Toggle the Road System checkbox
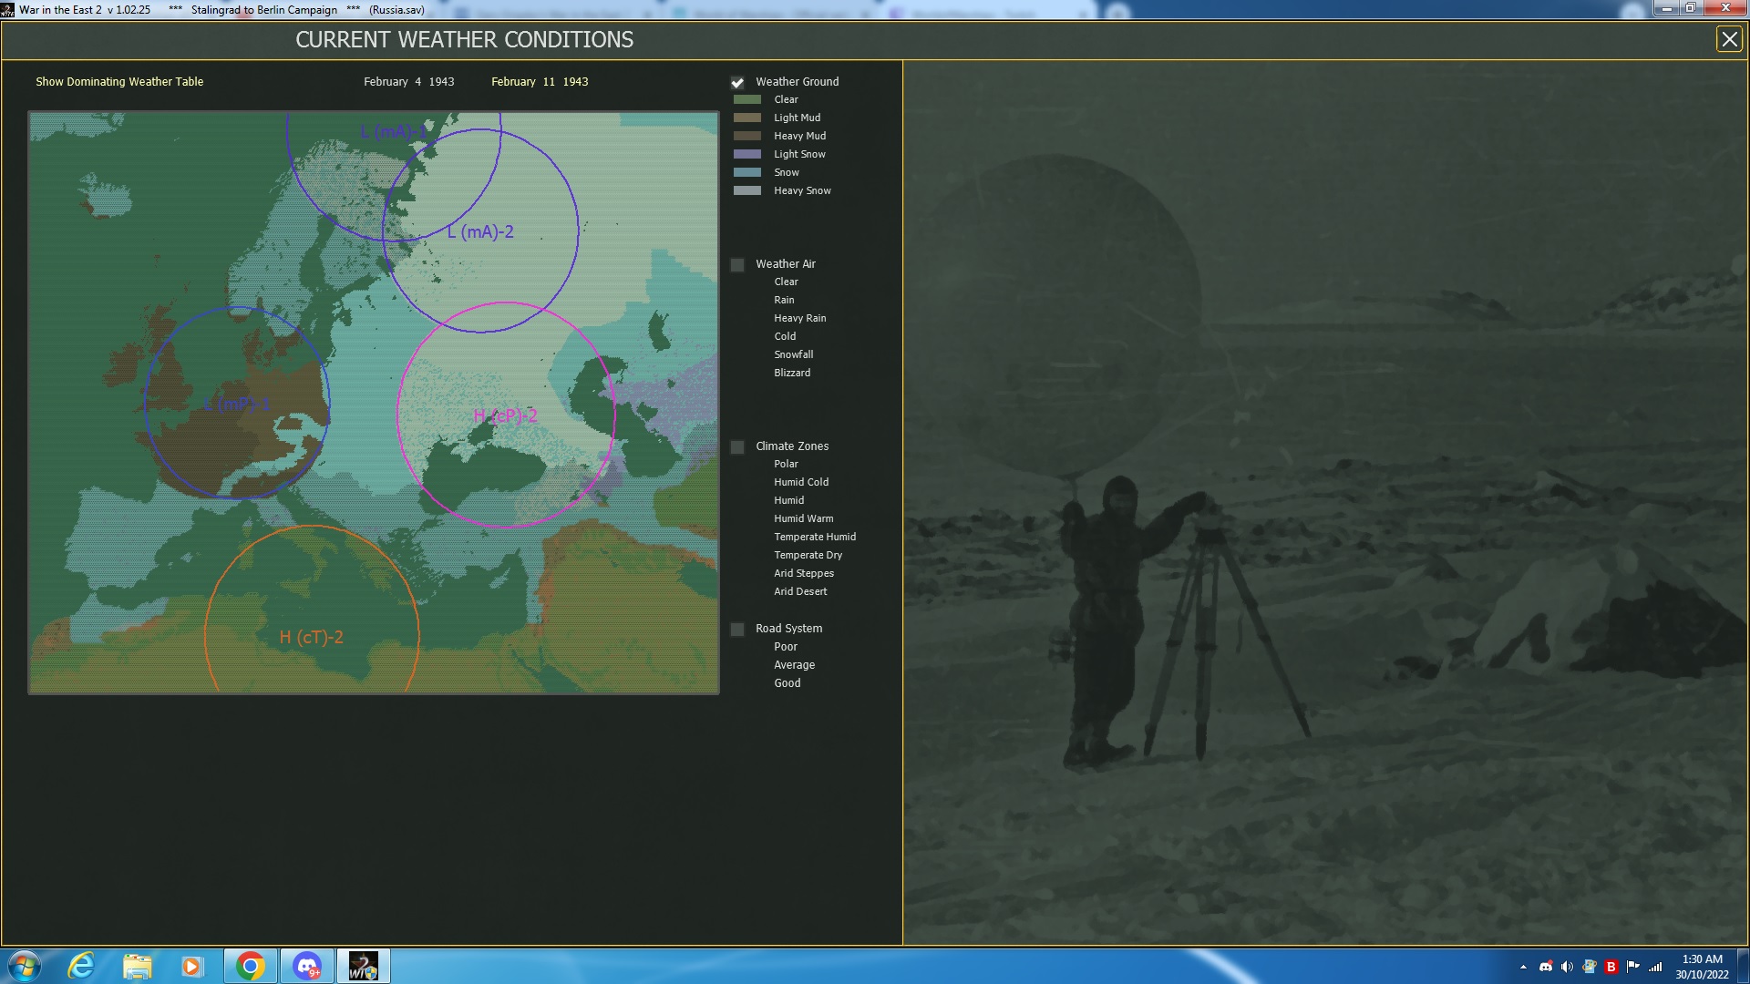This screenshot has height=984, width=1750. point(737,630)
